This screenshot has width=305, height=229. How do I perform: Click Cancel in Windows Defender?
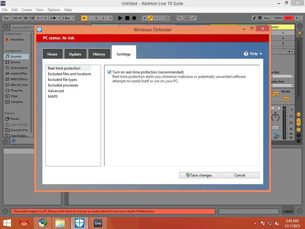[240, 175]
